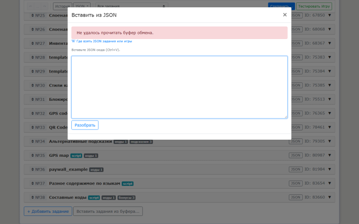
Task: Click the подсказки 3 badge on №34
Action: click(141, 142)
